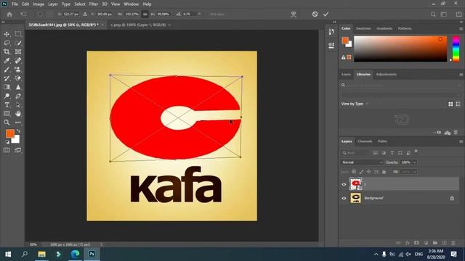Switch to warp mode icon in options bar
This screenshot has height=261, width=465.
[294, 14]
